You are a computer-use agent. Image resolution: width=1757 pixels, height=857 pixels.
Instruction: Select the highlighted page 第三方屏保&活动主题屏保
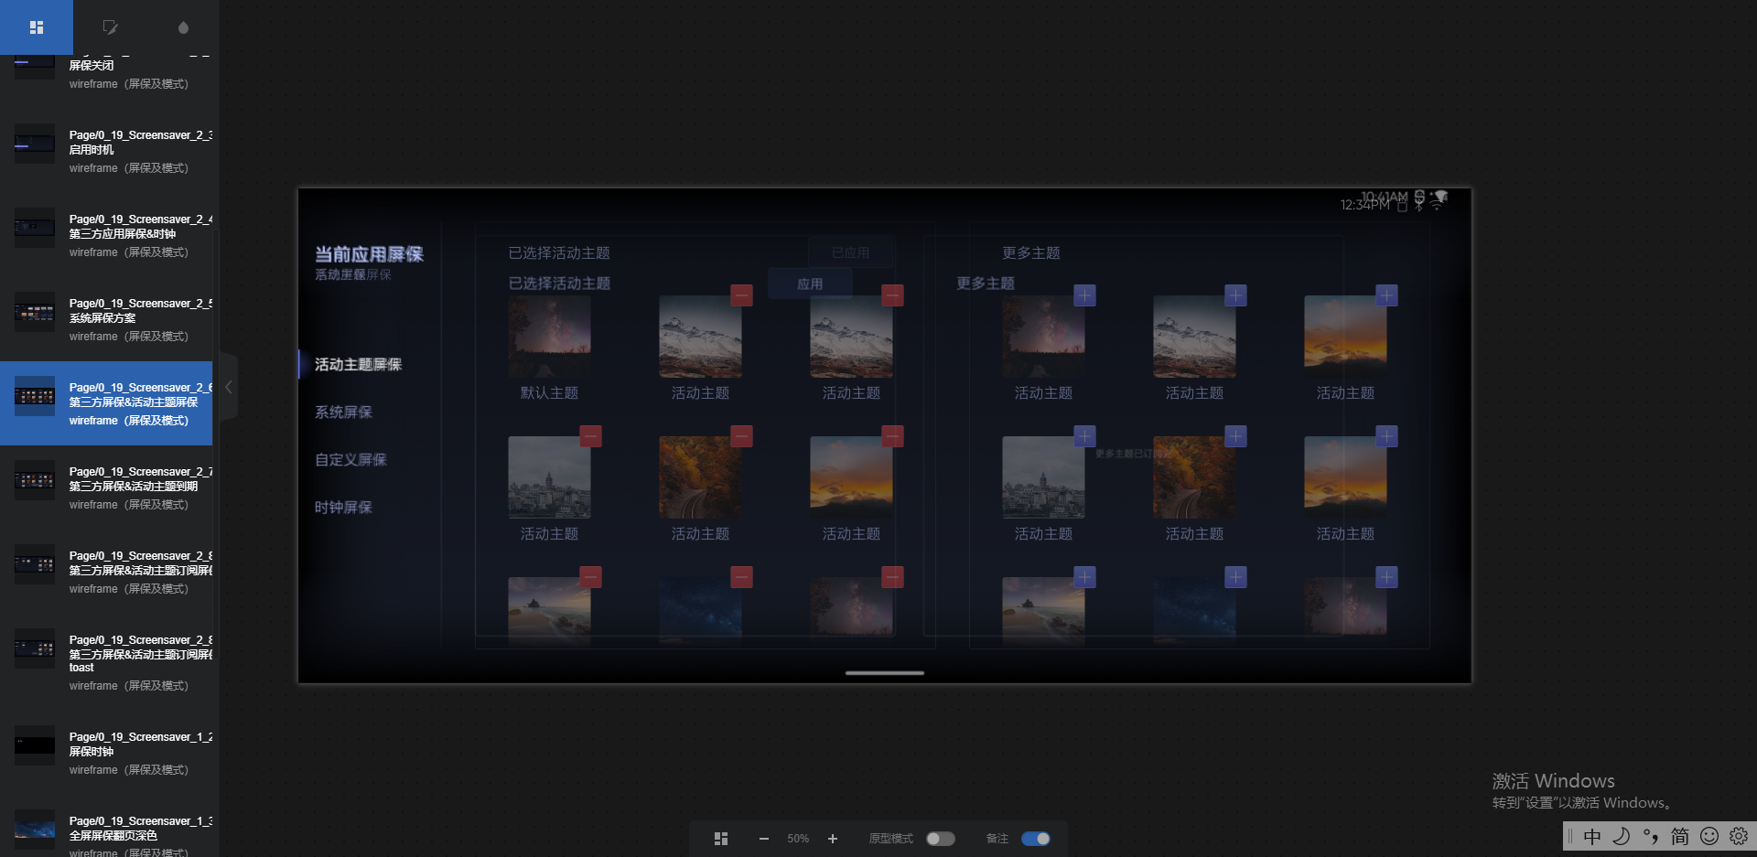106,403
